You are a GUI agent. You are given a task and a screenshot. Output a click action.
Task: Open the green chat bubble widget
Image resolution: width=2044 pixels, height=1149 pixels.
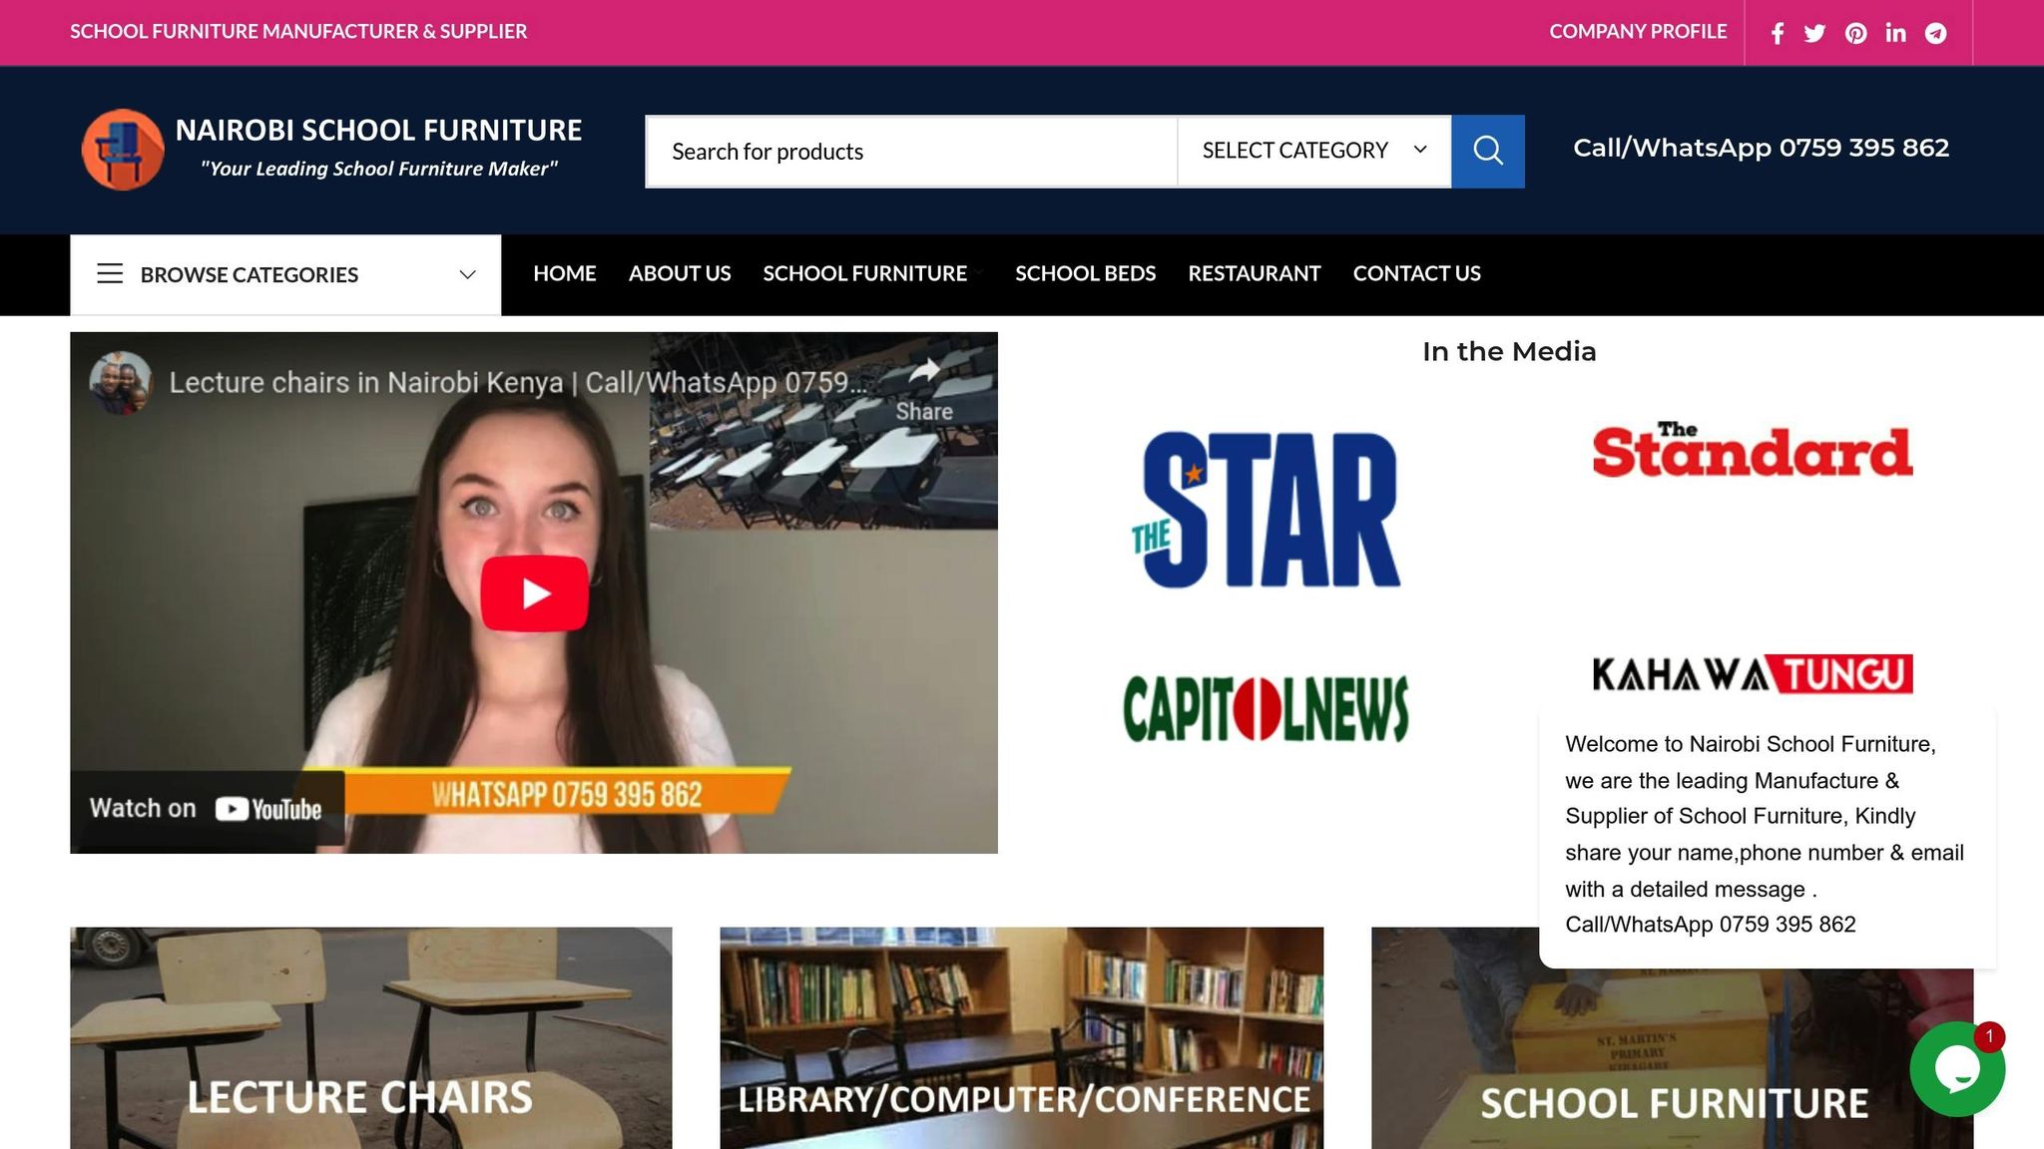click(1956, 1069)
